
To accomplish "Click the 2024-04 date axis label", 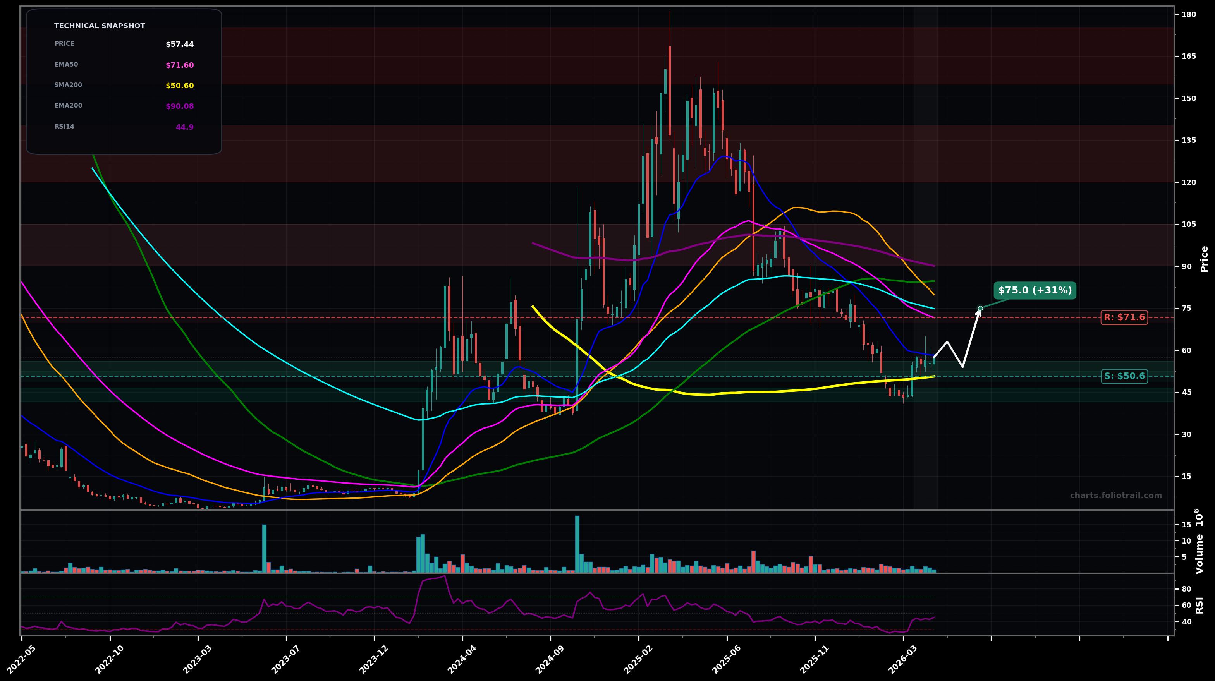I will pyautogui.click(x=462, y=659).
